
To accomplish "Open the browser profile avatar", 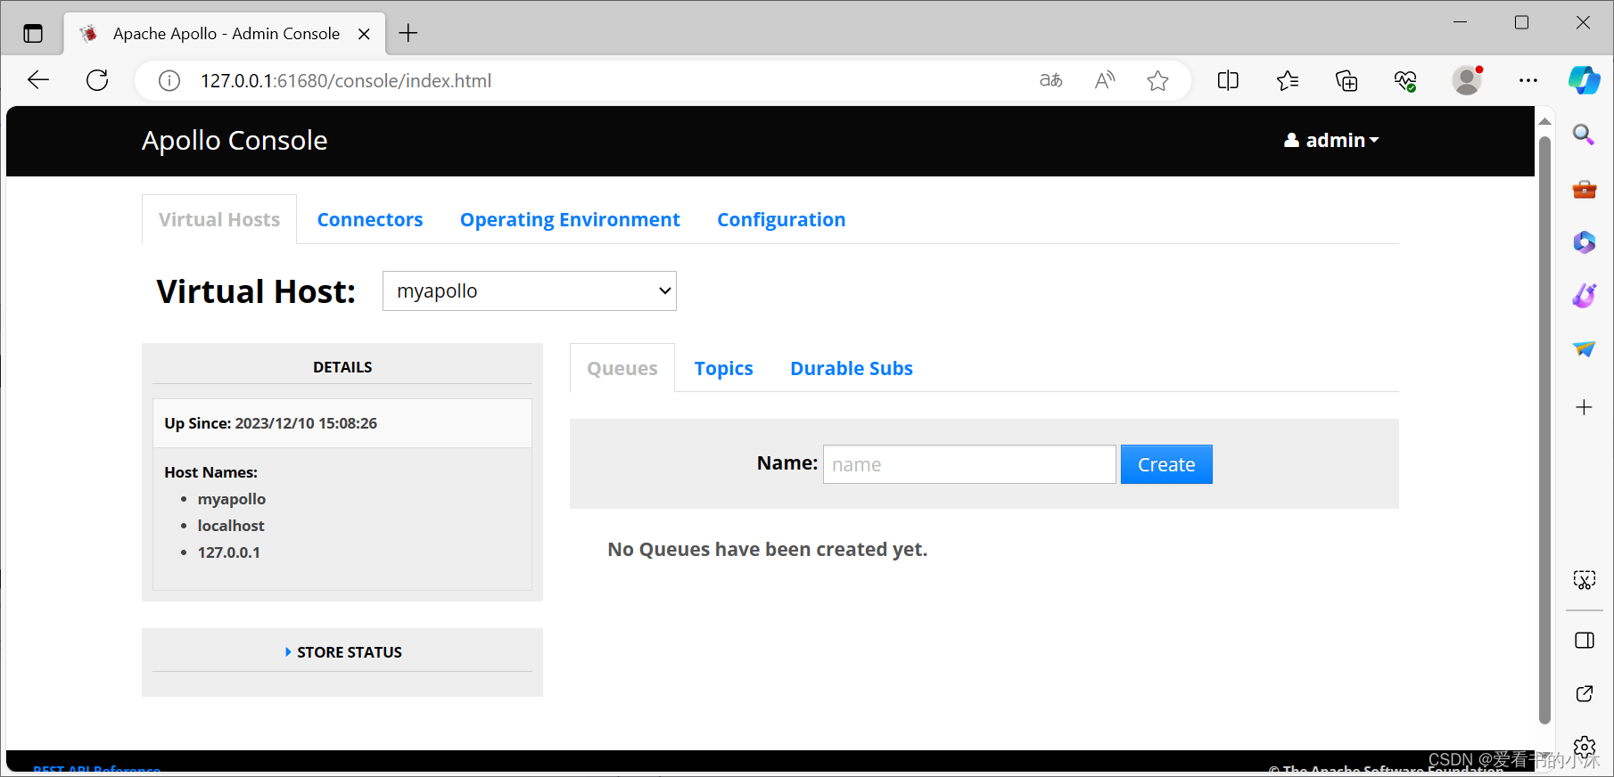I will coord(1467,80).
